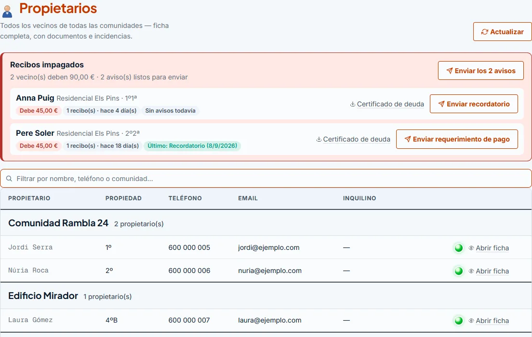
Task: Select the Comunidad Rambla 24 group heading
Action: (x=58, y=223)
